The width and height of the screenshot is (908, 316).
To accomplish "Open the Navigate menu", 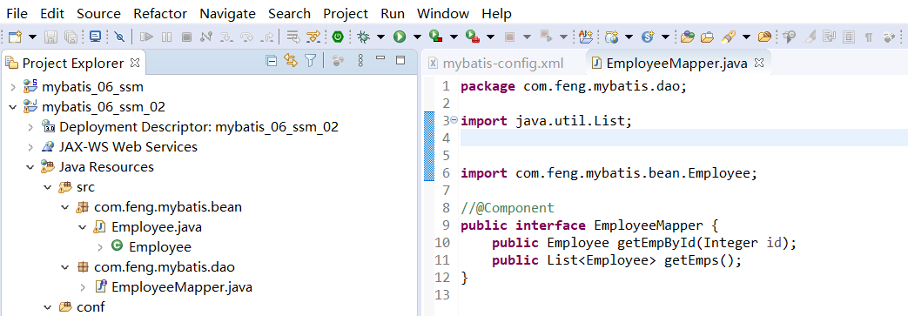I will pos(227,13).
